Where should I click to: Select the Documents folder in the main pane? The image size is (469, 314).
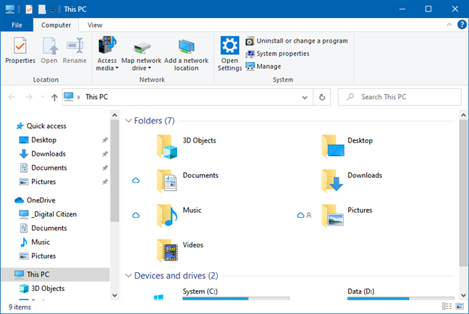188,181
